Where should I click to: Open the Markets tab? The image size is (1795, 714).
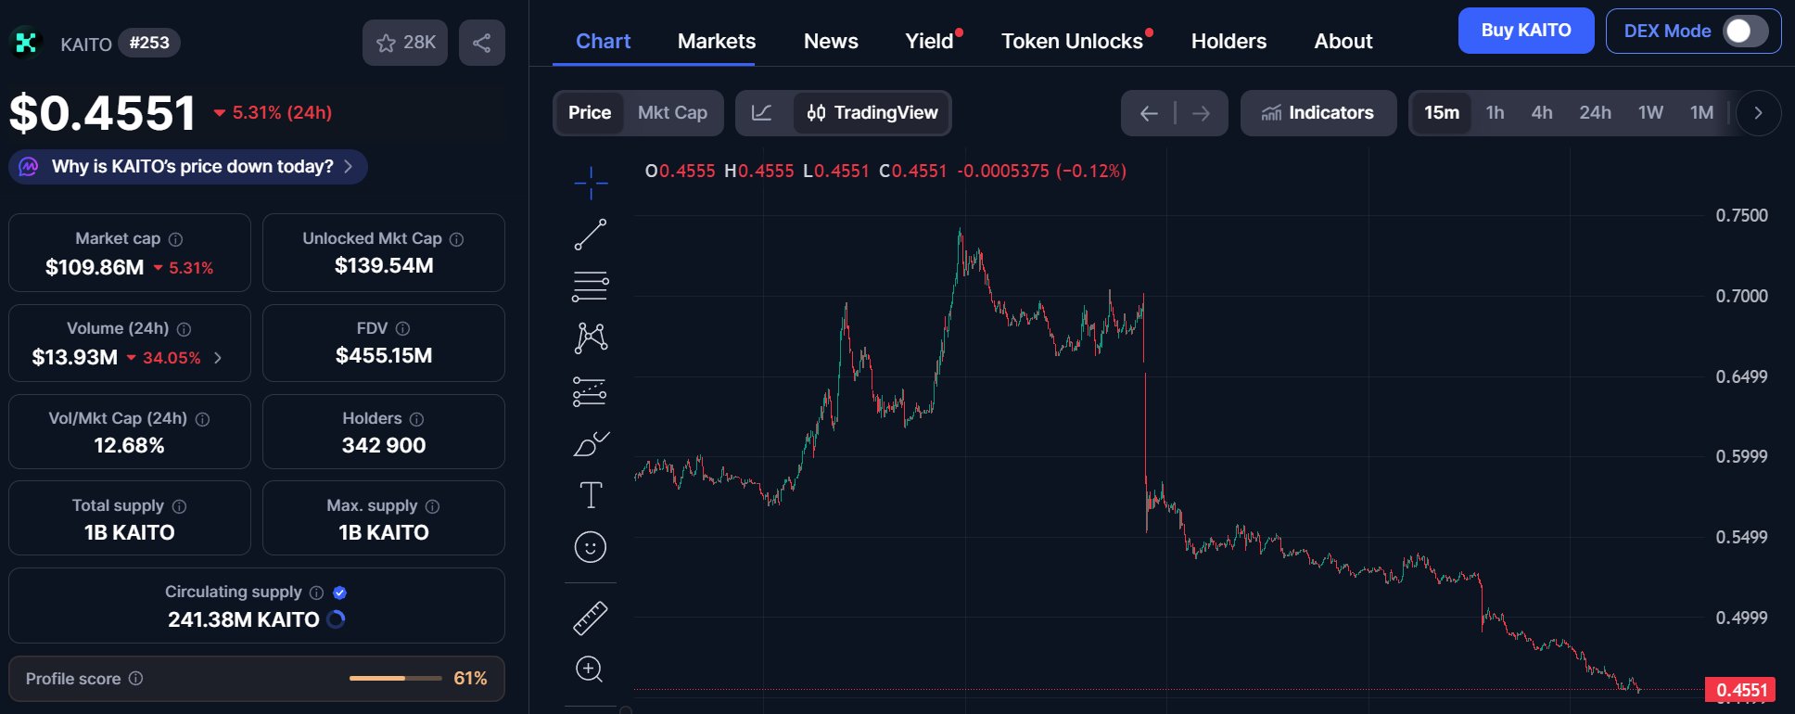[717, 42]
